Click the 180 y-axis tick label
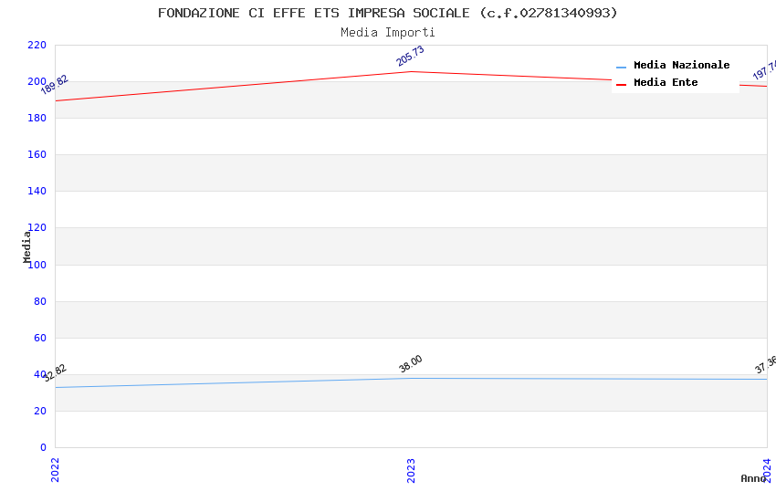 coord(37,118)
